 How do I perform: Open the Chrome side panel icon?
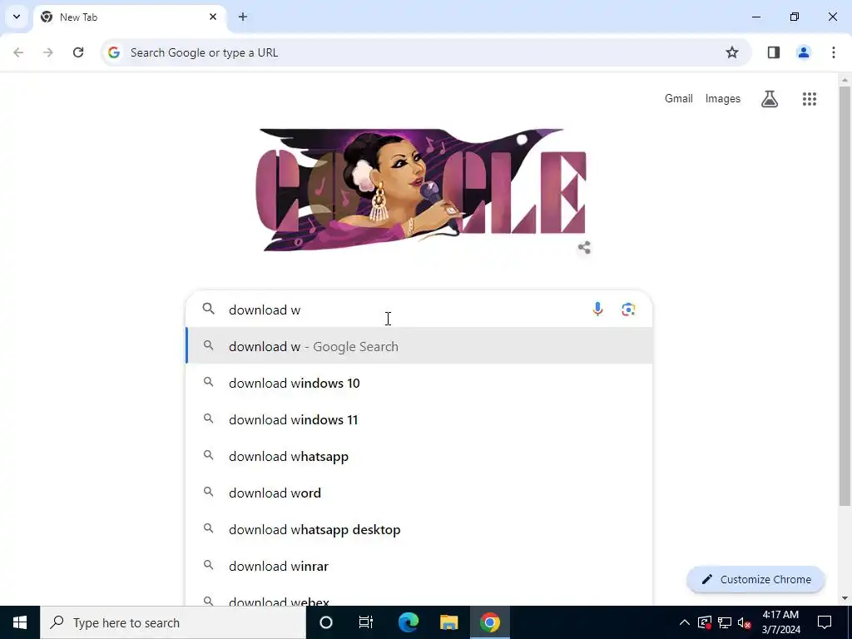(x=774, y=52)
